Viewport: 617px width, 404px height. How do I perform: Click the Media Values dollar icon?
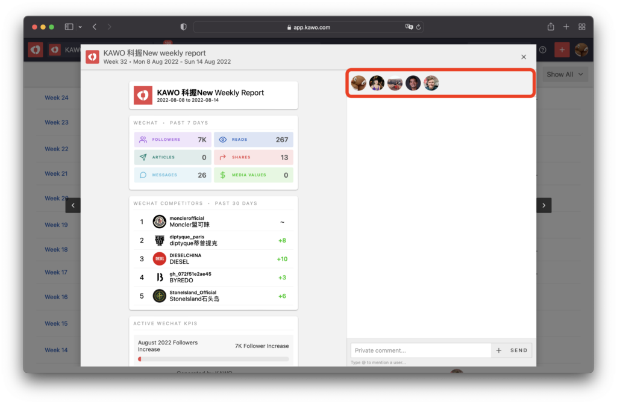pyautogui.click(x=223, y=175)
